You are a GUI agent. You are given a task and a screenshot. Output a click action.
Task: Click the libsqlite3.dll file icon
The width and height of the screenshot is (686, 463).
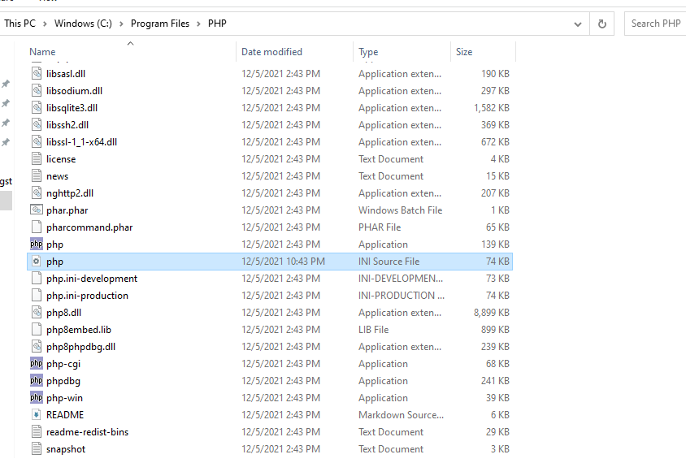tap(37, 107)
